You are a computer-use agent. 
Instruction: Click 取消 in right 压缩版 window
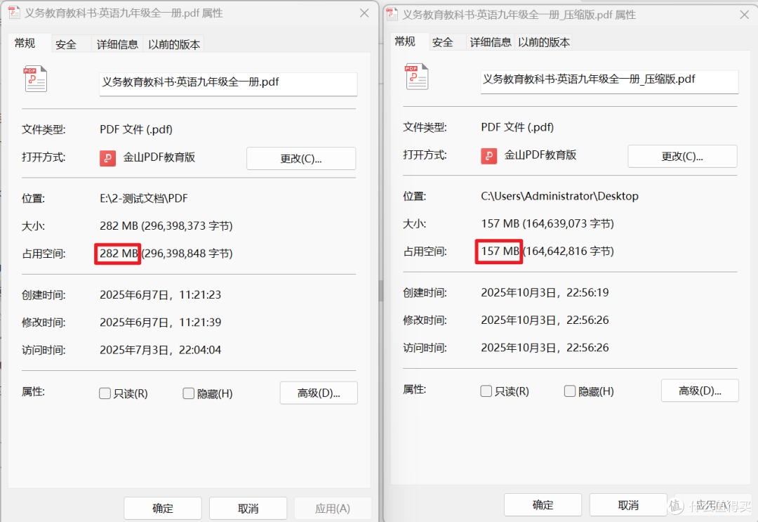(628, 504)
